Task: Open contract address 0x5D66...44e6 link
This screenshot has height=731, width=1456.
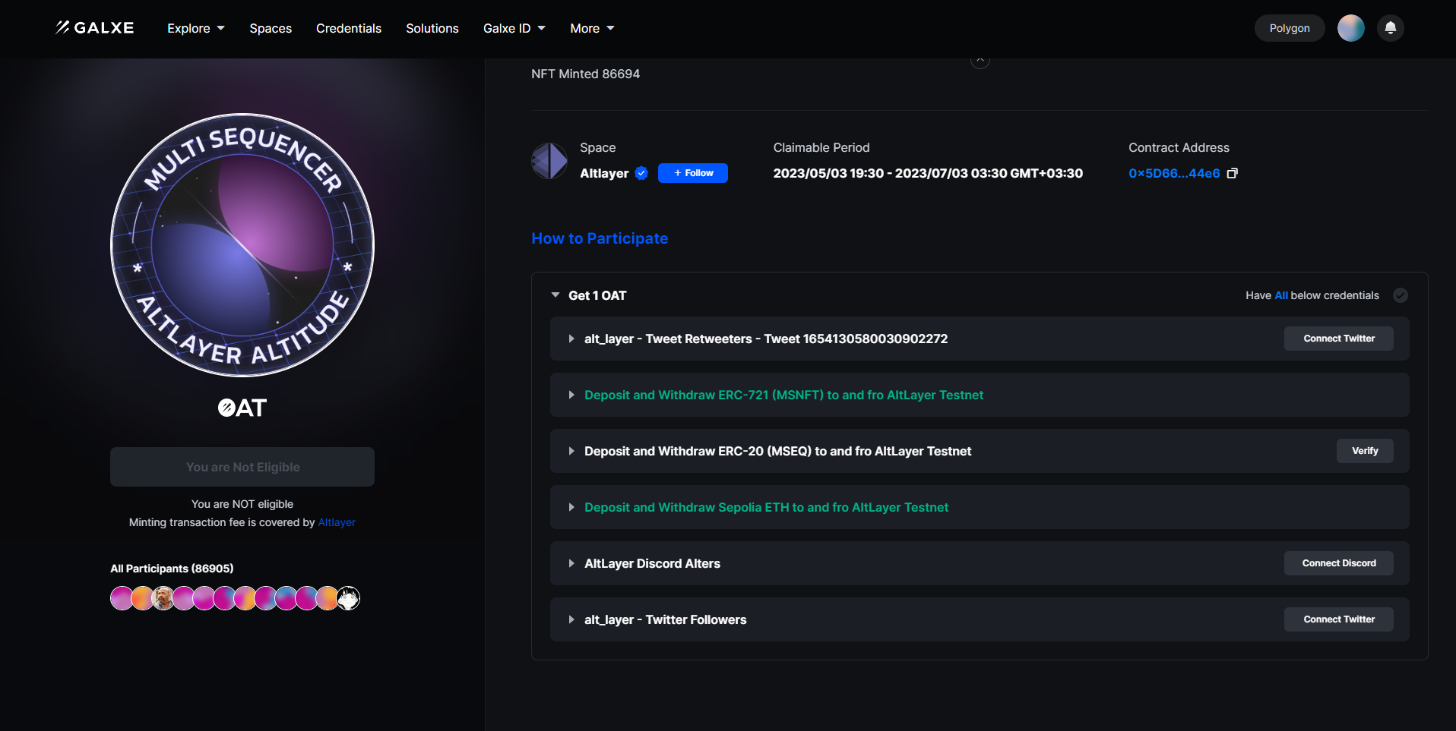Action: click(1174, 173)
